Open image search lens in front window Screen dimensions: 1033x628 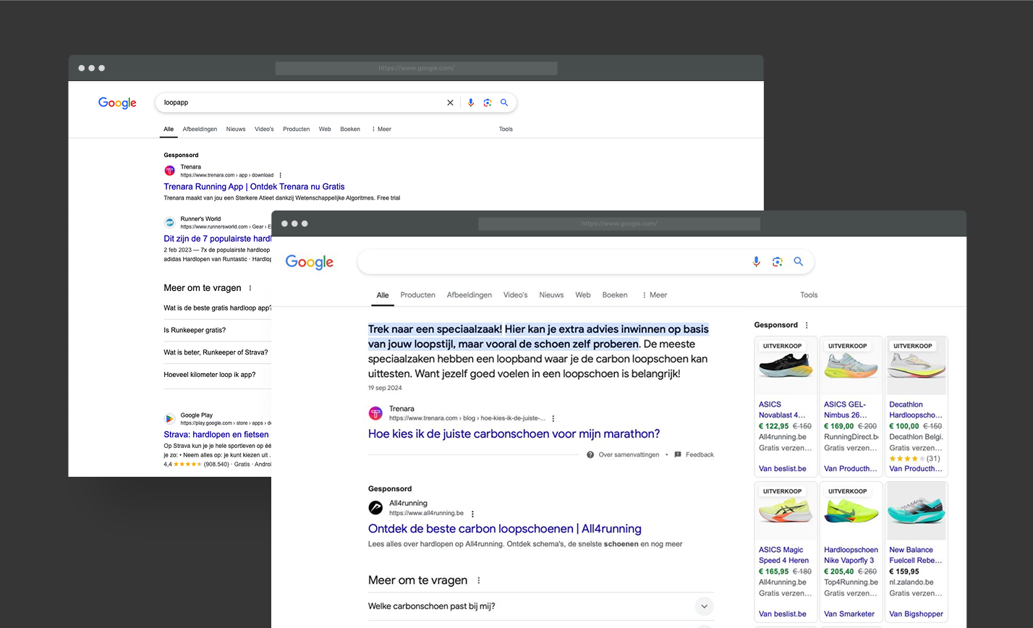pos(778,262)
